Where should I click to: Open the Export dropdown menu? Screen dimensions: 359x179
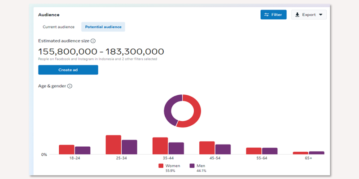tap(309, 15)
